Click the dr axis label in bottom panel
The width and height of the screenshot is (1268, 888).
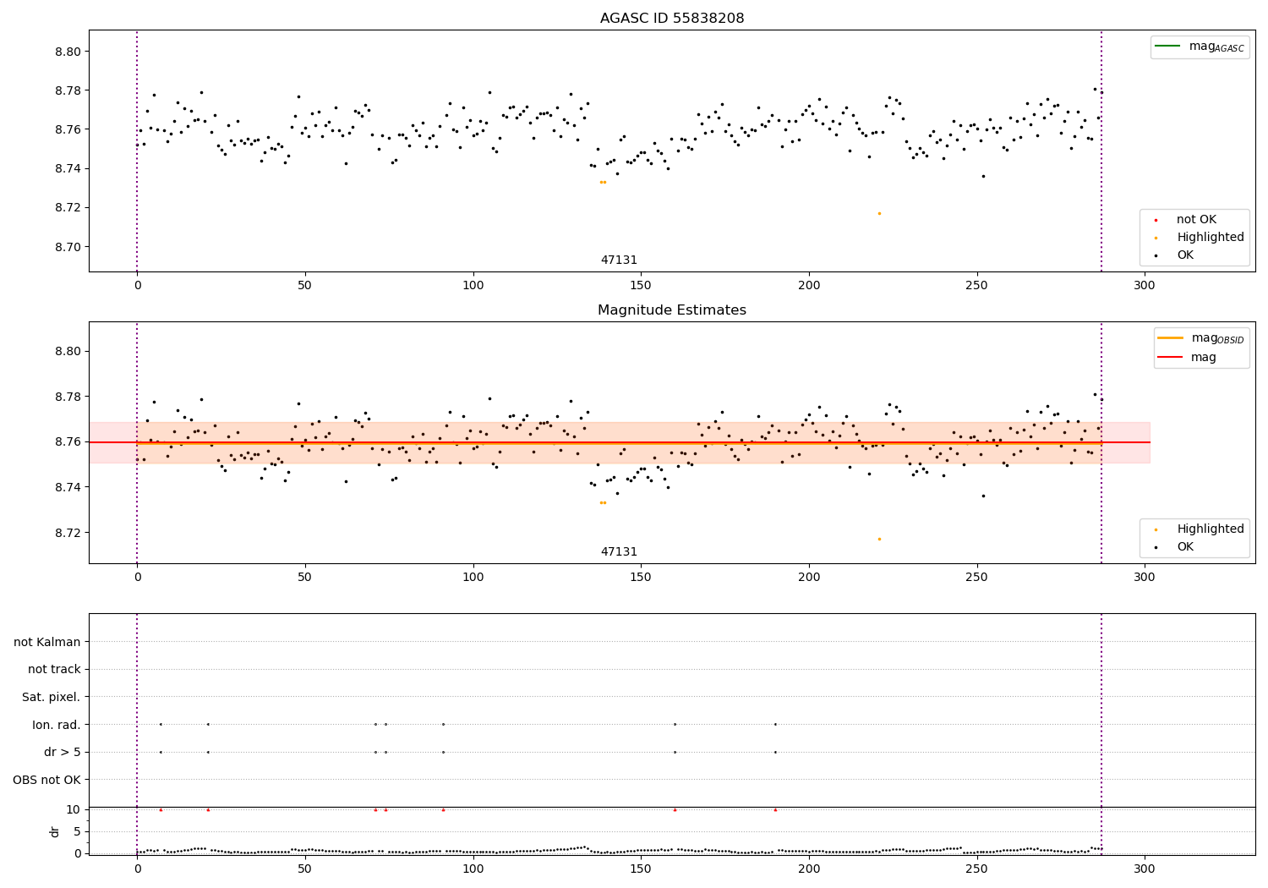click(55, 831)
